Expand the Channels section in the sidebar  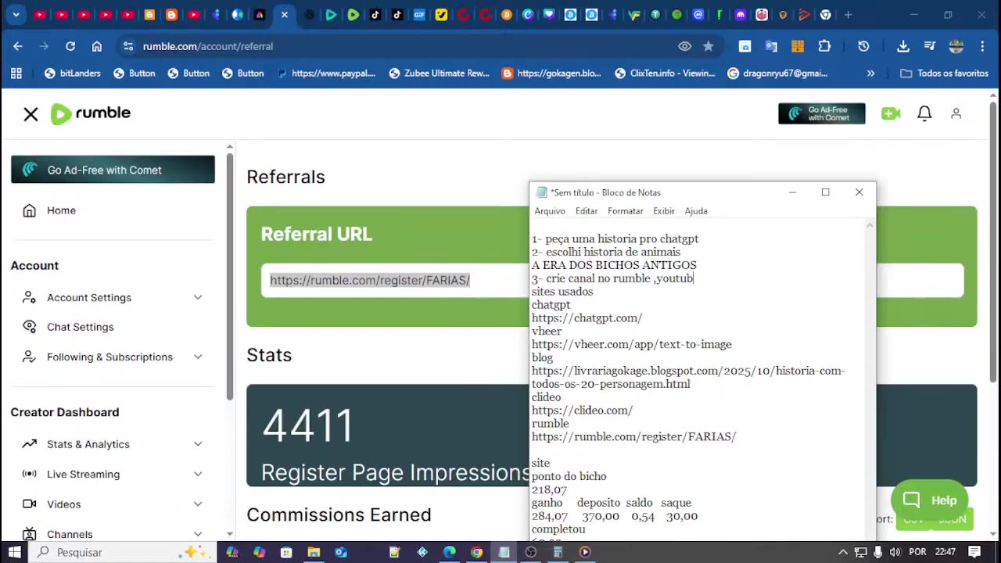pos(113,534)
